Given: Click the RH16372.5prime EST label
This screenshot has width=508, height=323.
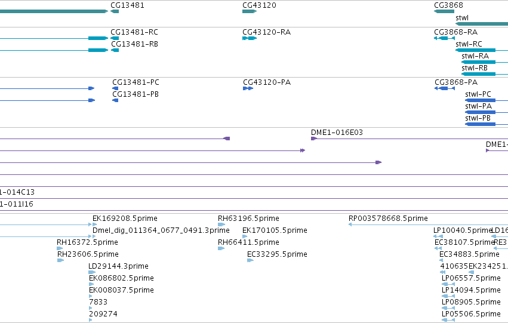Looking at the screenshot, I should coord(87,242).
